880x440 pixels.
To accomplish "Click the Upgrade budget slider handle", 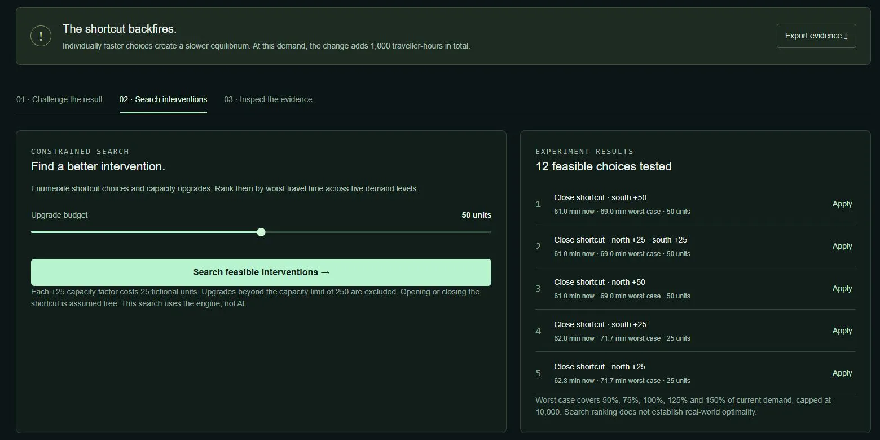I will [261, 232].
